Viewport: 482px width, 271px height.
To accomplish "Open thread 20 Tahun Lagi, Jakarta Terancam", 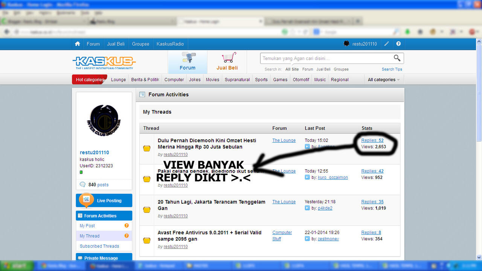I will click(x=211, y=205).
